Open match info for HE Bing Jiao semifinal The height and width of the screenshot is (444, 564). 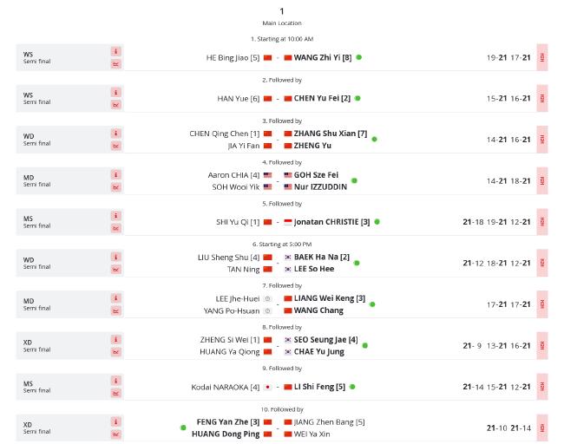click(x=115, y=51)
